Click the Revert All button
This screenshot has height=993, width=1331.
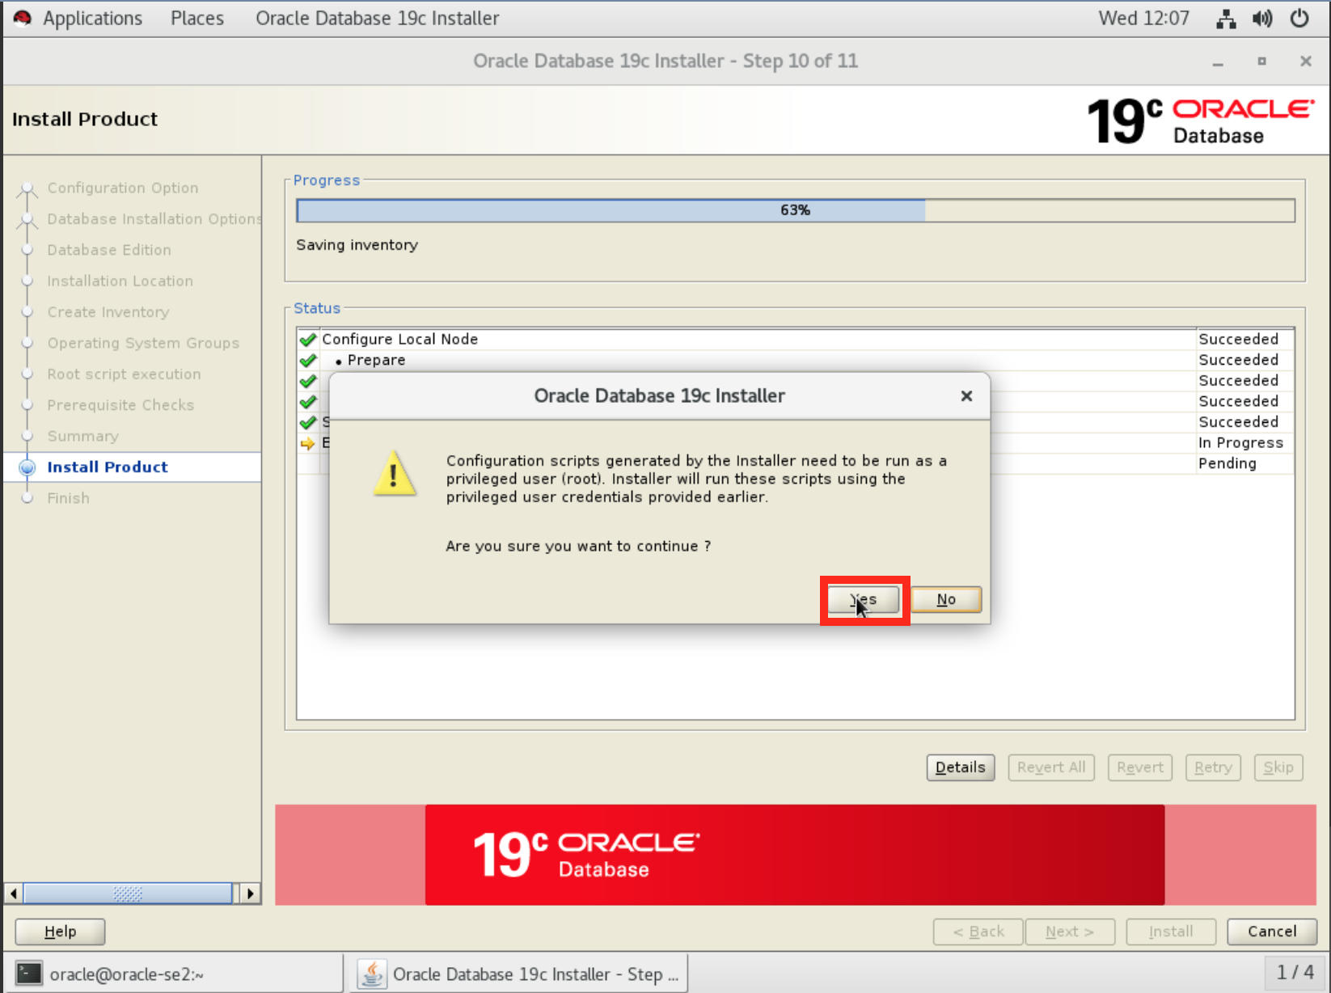(1051, 767)
